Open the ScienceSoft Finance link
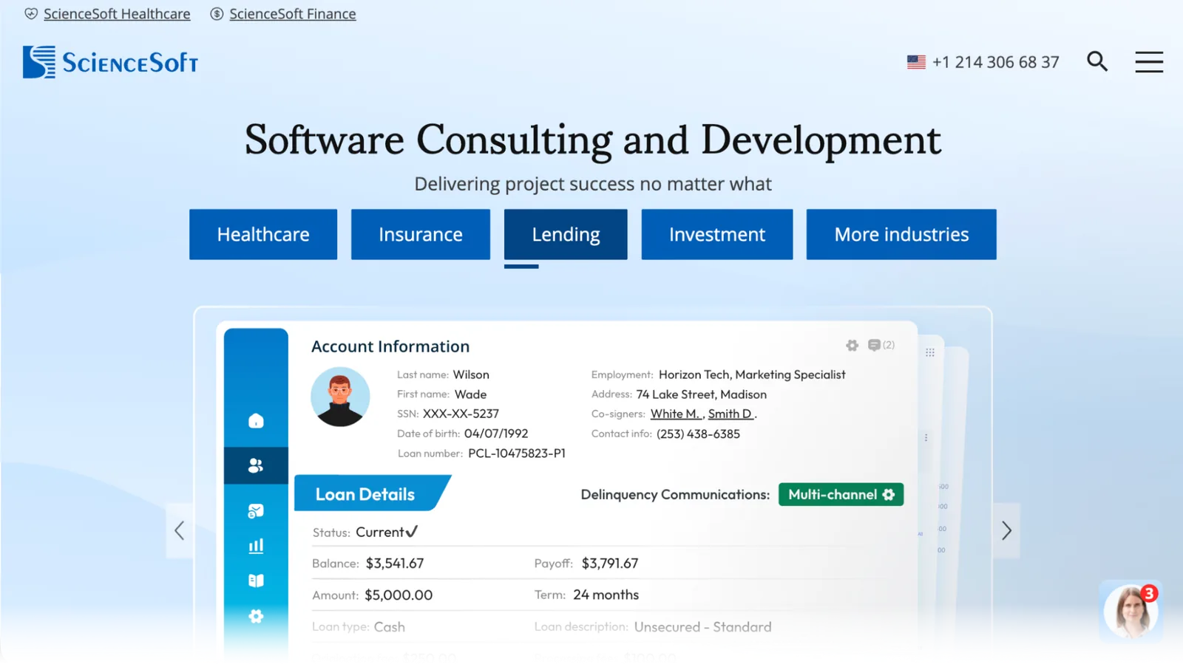The width and height of the screenshot is (1183, 667). 293,14
